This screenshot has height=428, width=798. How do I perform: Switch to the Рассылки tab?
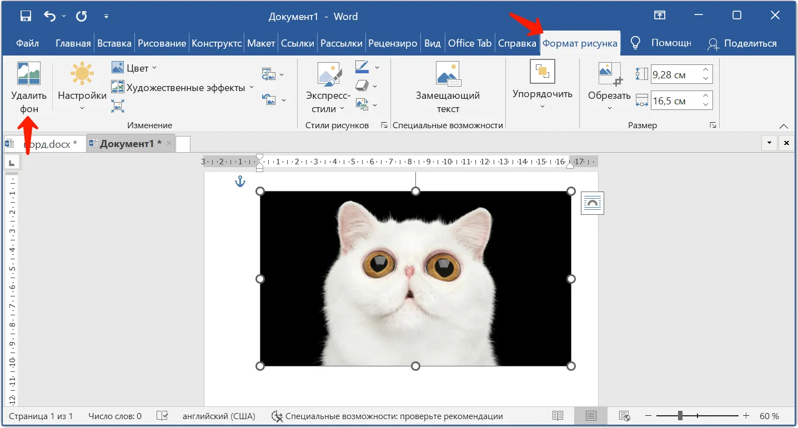point(342,43)
